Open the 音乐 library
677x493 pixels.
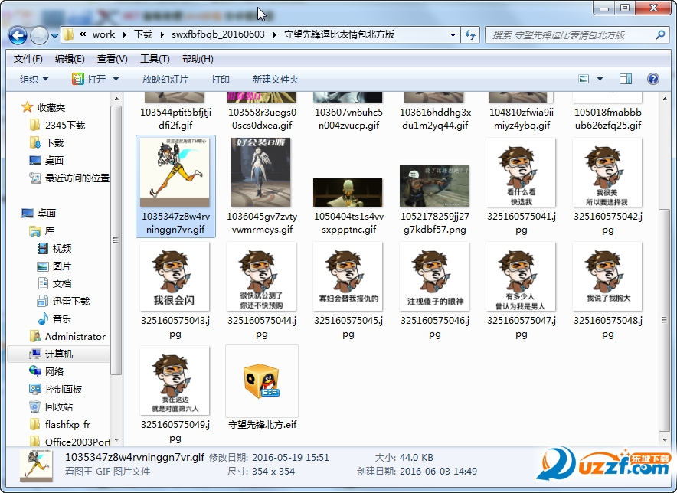tap(54, 319)
